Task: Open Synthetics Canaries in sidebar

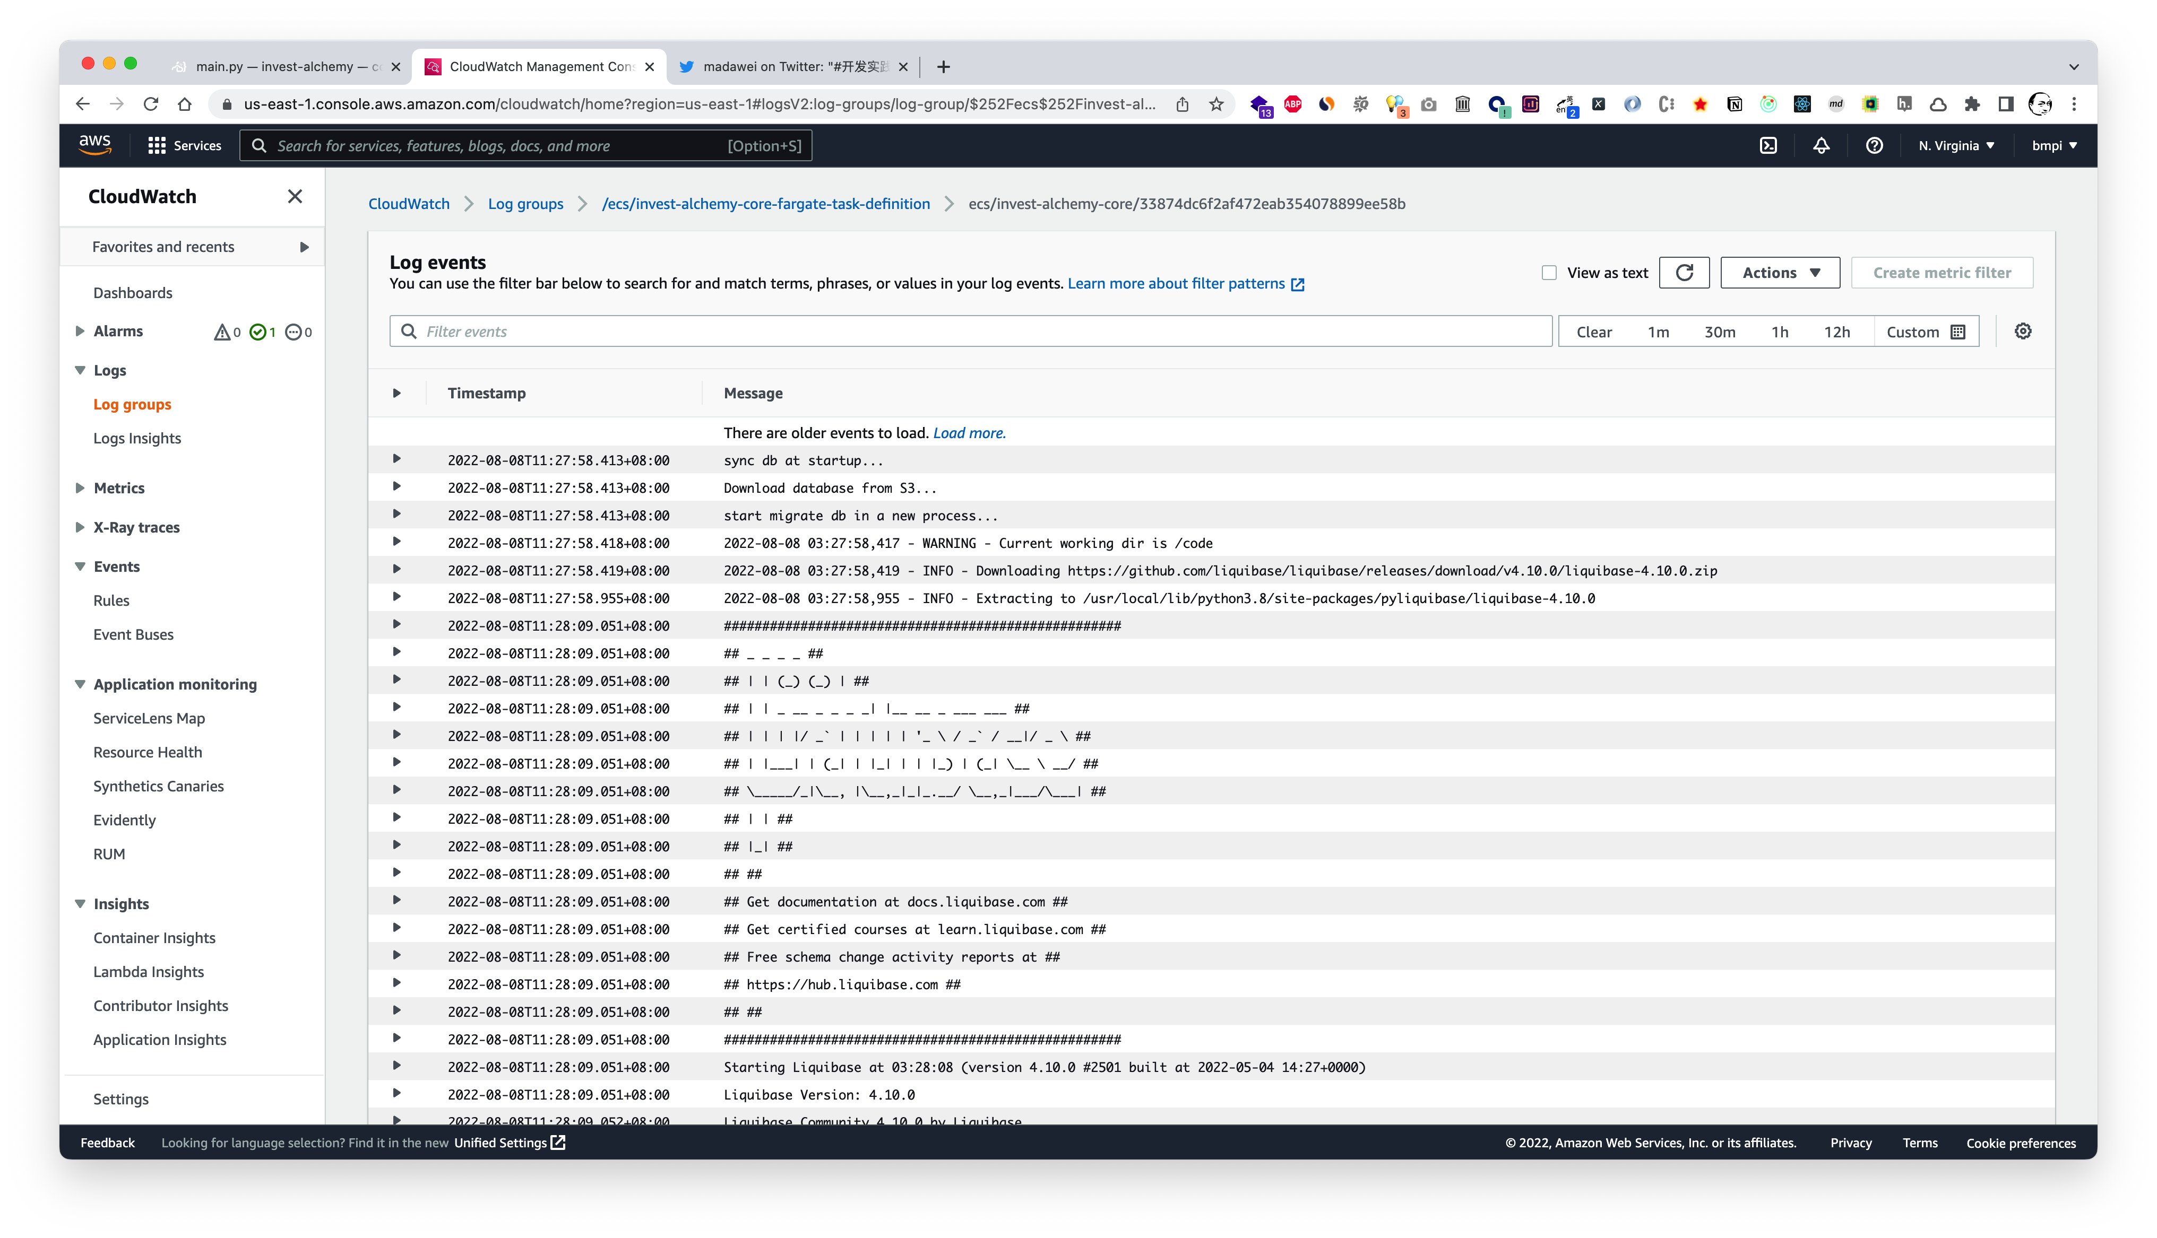Action: coord(158,787)
